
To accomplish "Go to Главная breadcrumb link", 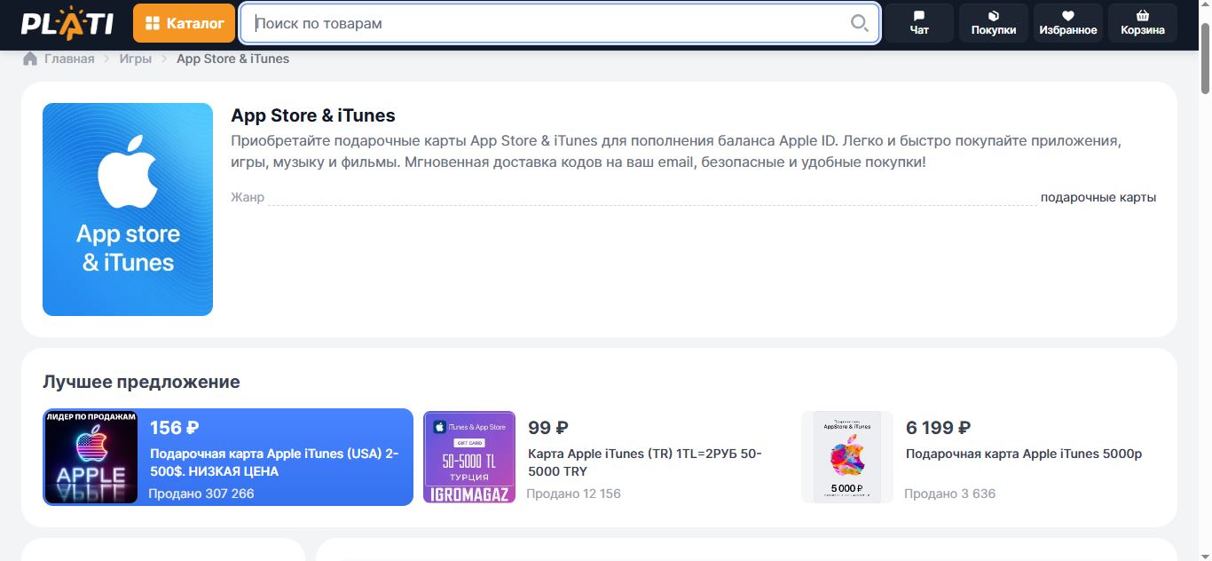I will (x=69, y=59).
